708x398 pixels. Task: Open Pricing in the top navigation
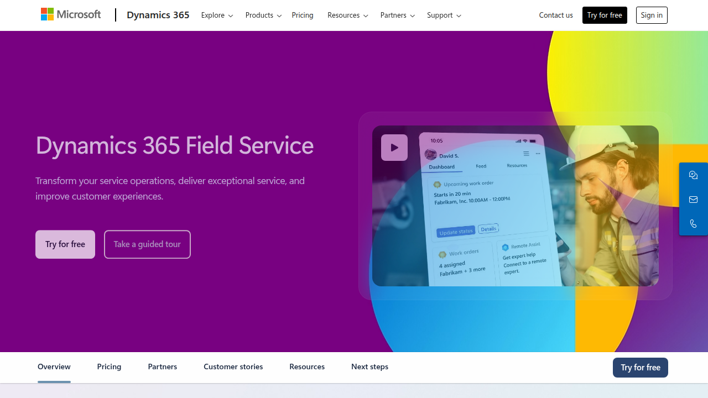tap(303, 15)
